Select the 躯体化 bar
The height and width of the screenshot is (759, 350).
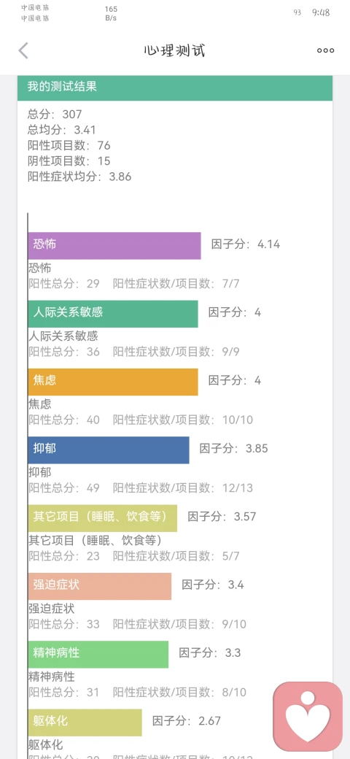(85, 723)
